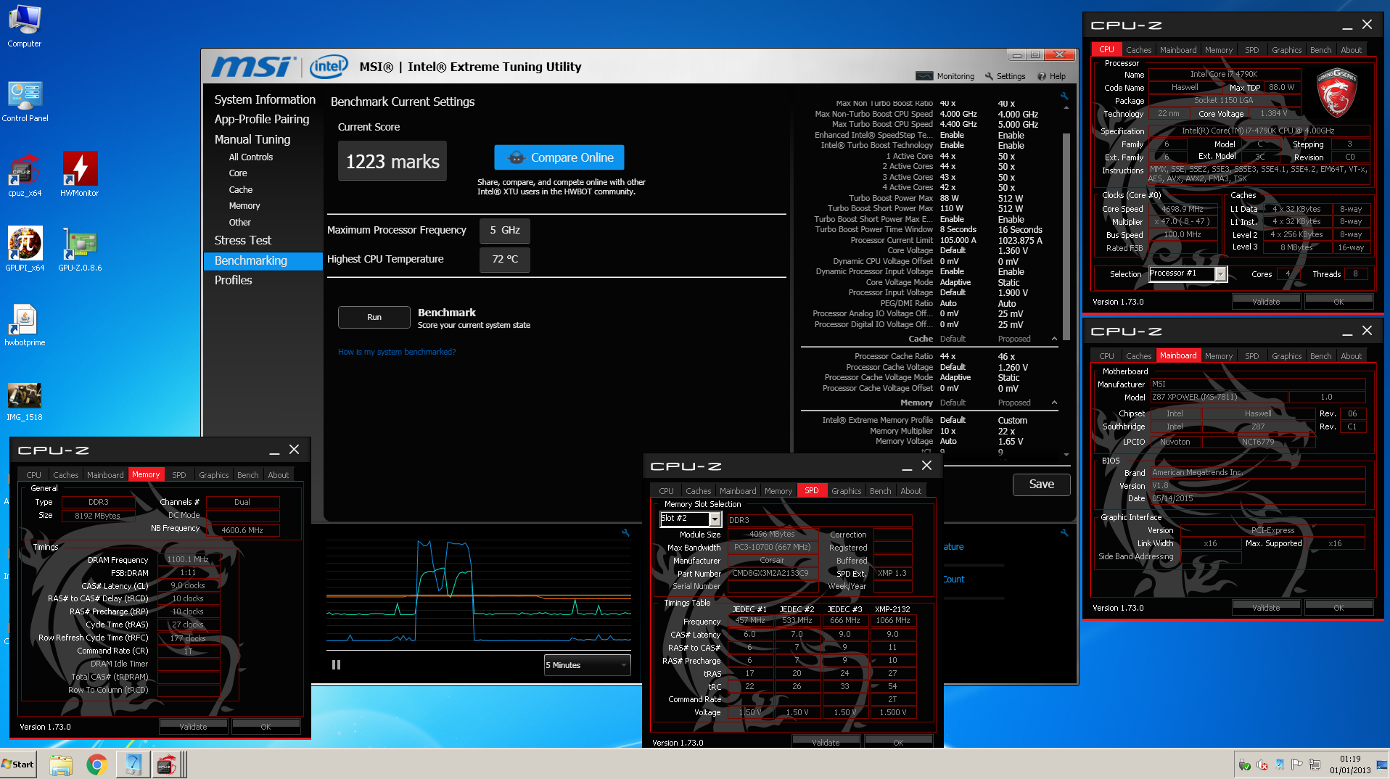Click the settings list scrollbar down arrow
Screen dimensions: 1390x779
pyautogui.click(x=1066, y=454)
